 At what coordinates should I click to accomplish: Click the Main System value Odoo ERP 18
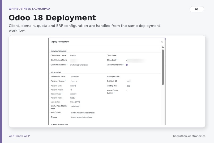pyautogui.click(x=75, y=102)
